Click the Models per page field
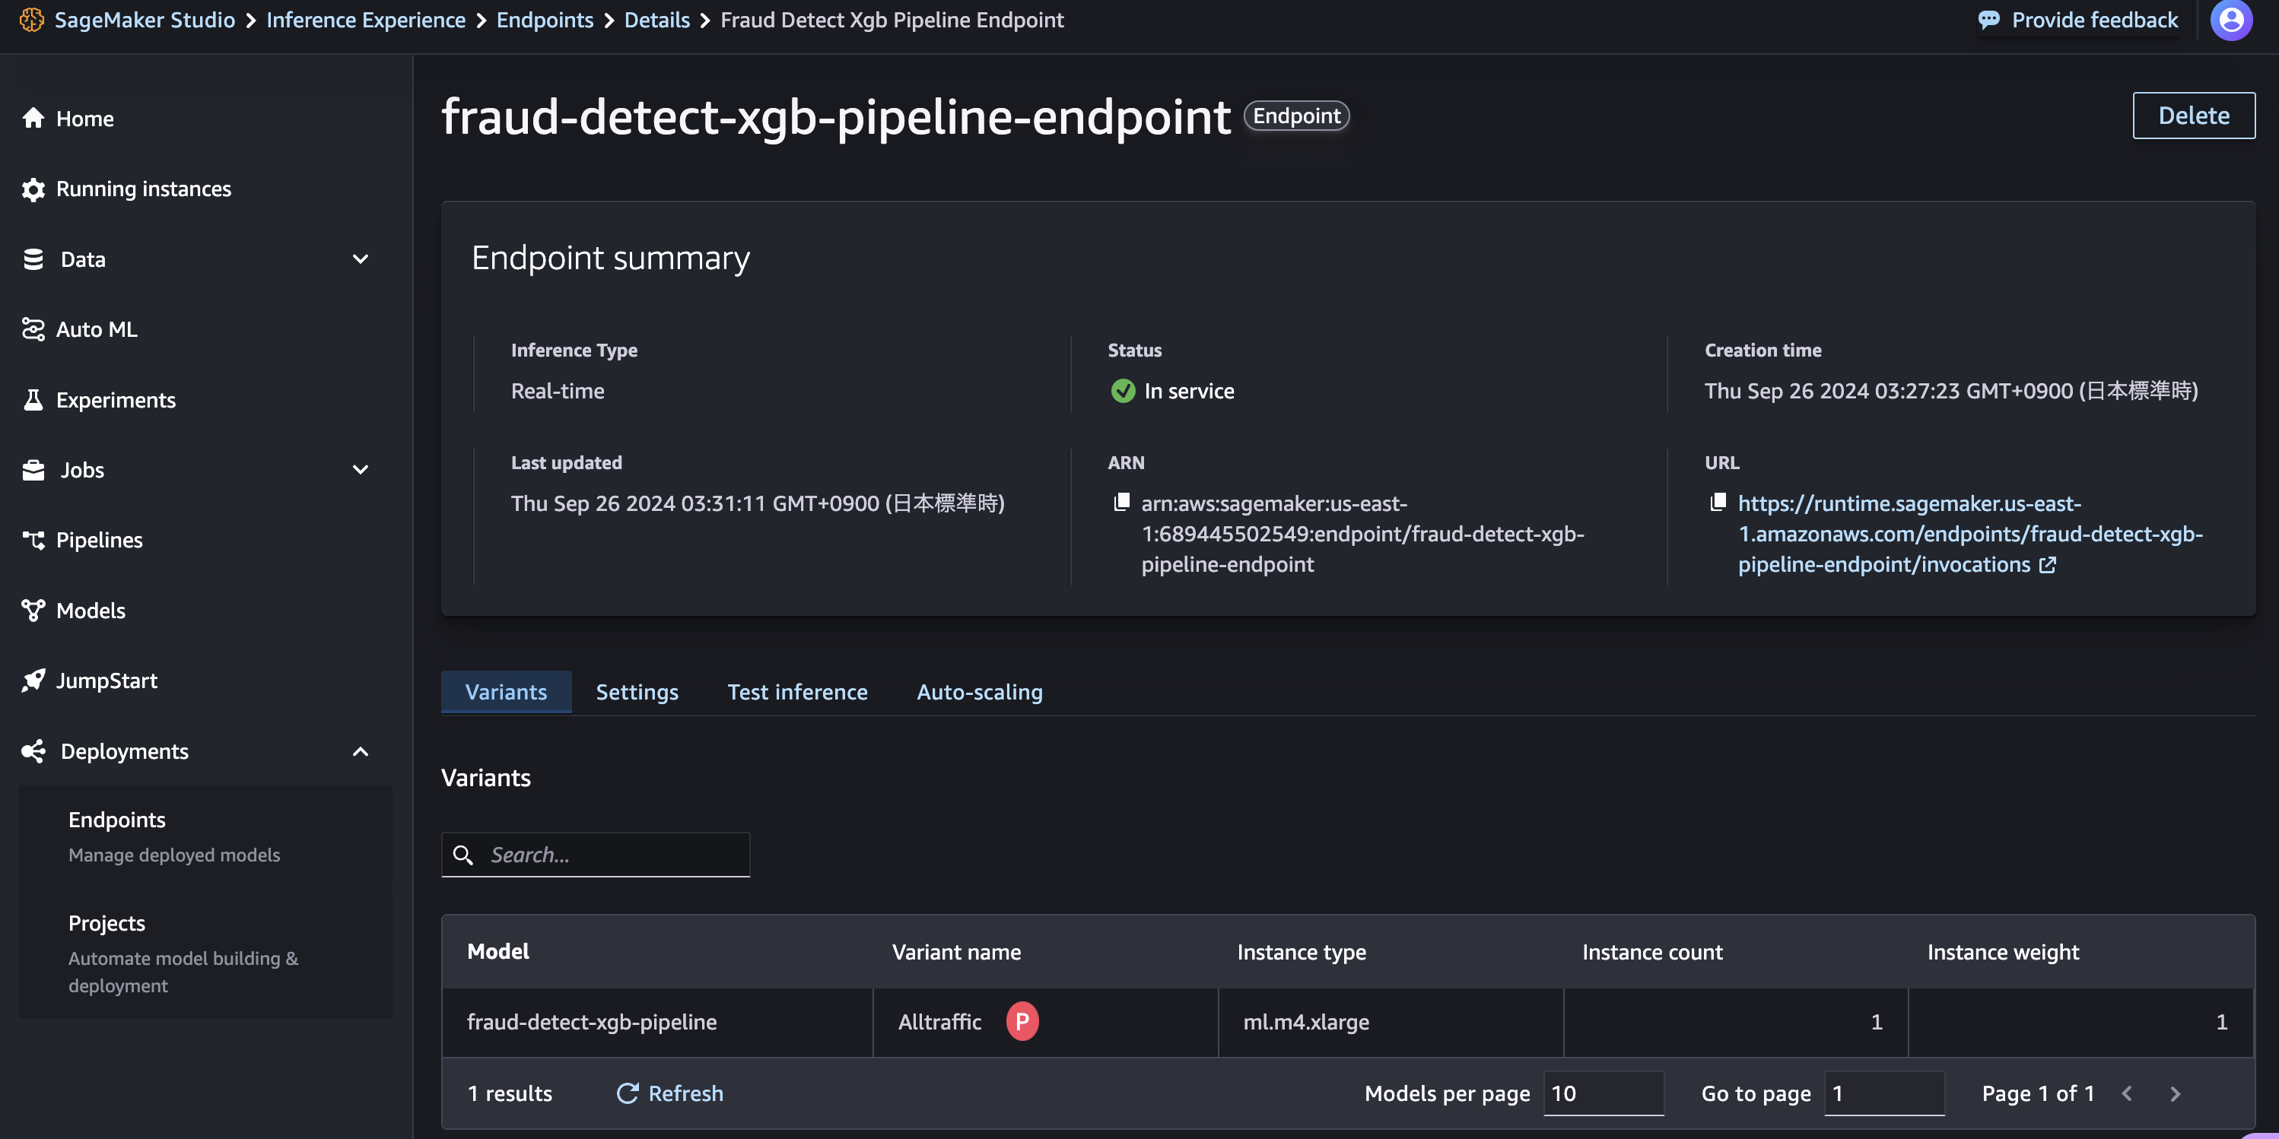 1602,1094
